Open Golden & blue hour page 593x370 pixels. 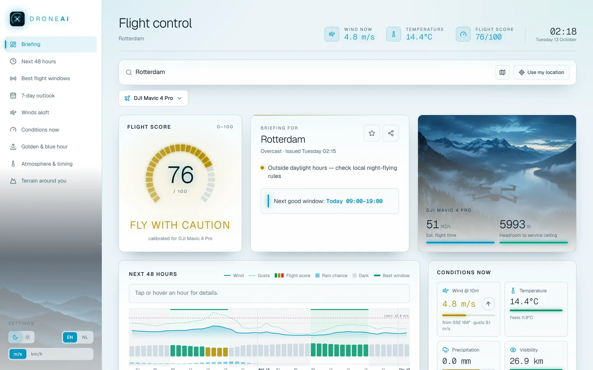51,147
